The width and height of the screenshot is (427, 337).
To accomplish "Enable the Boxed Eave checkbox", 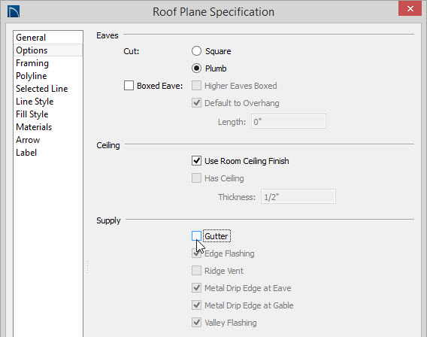I will pos(129,85).
